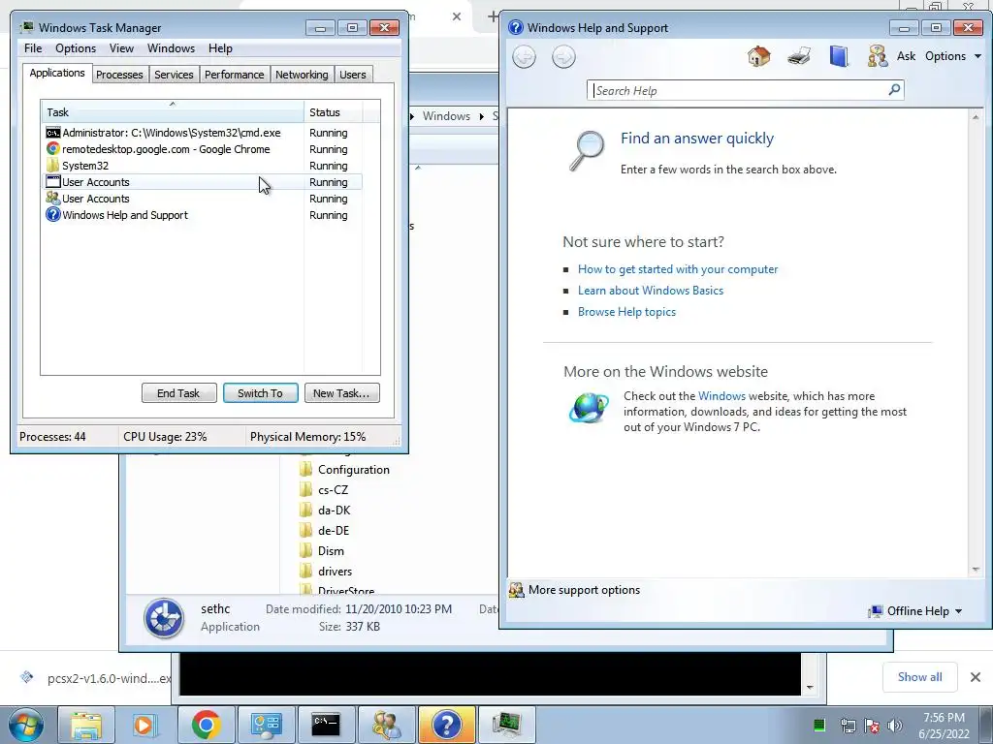The height and width of the screenshot is (744, 993).
Task: Select the Windows Help and Support task icon
Action: coord(53,215)
